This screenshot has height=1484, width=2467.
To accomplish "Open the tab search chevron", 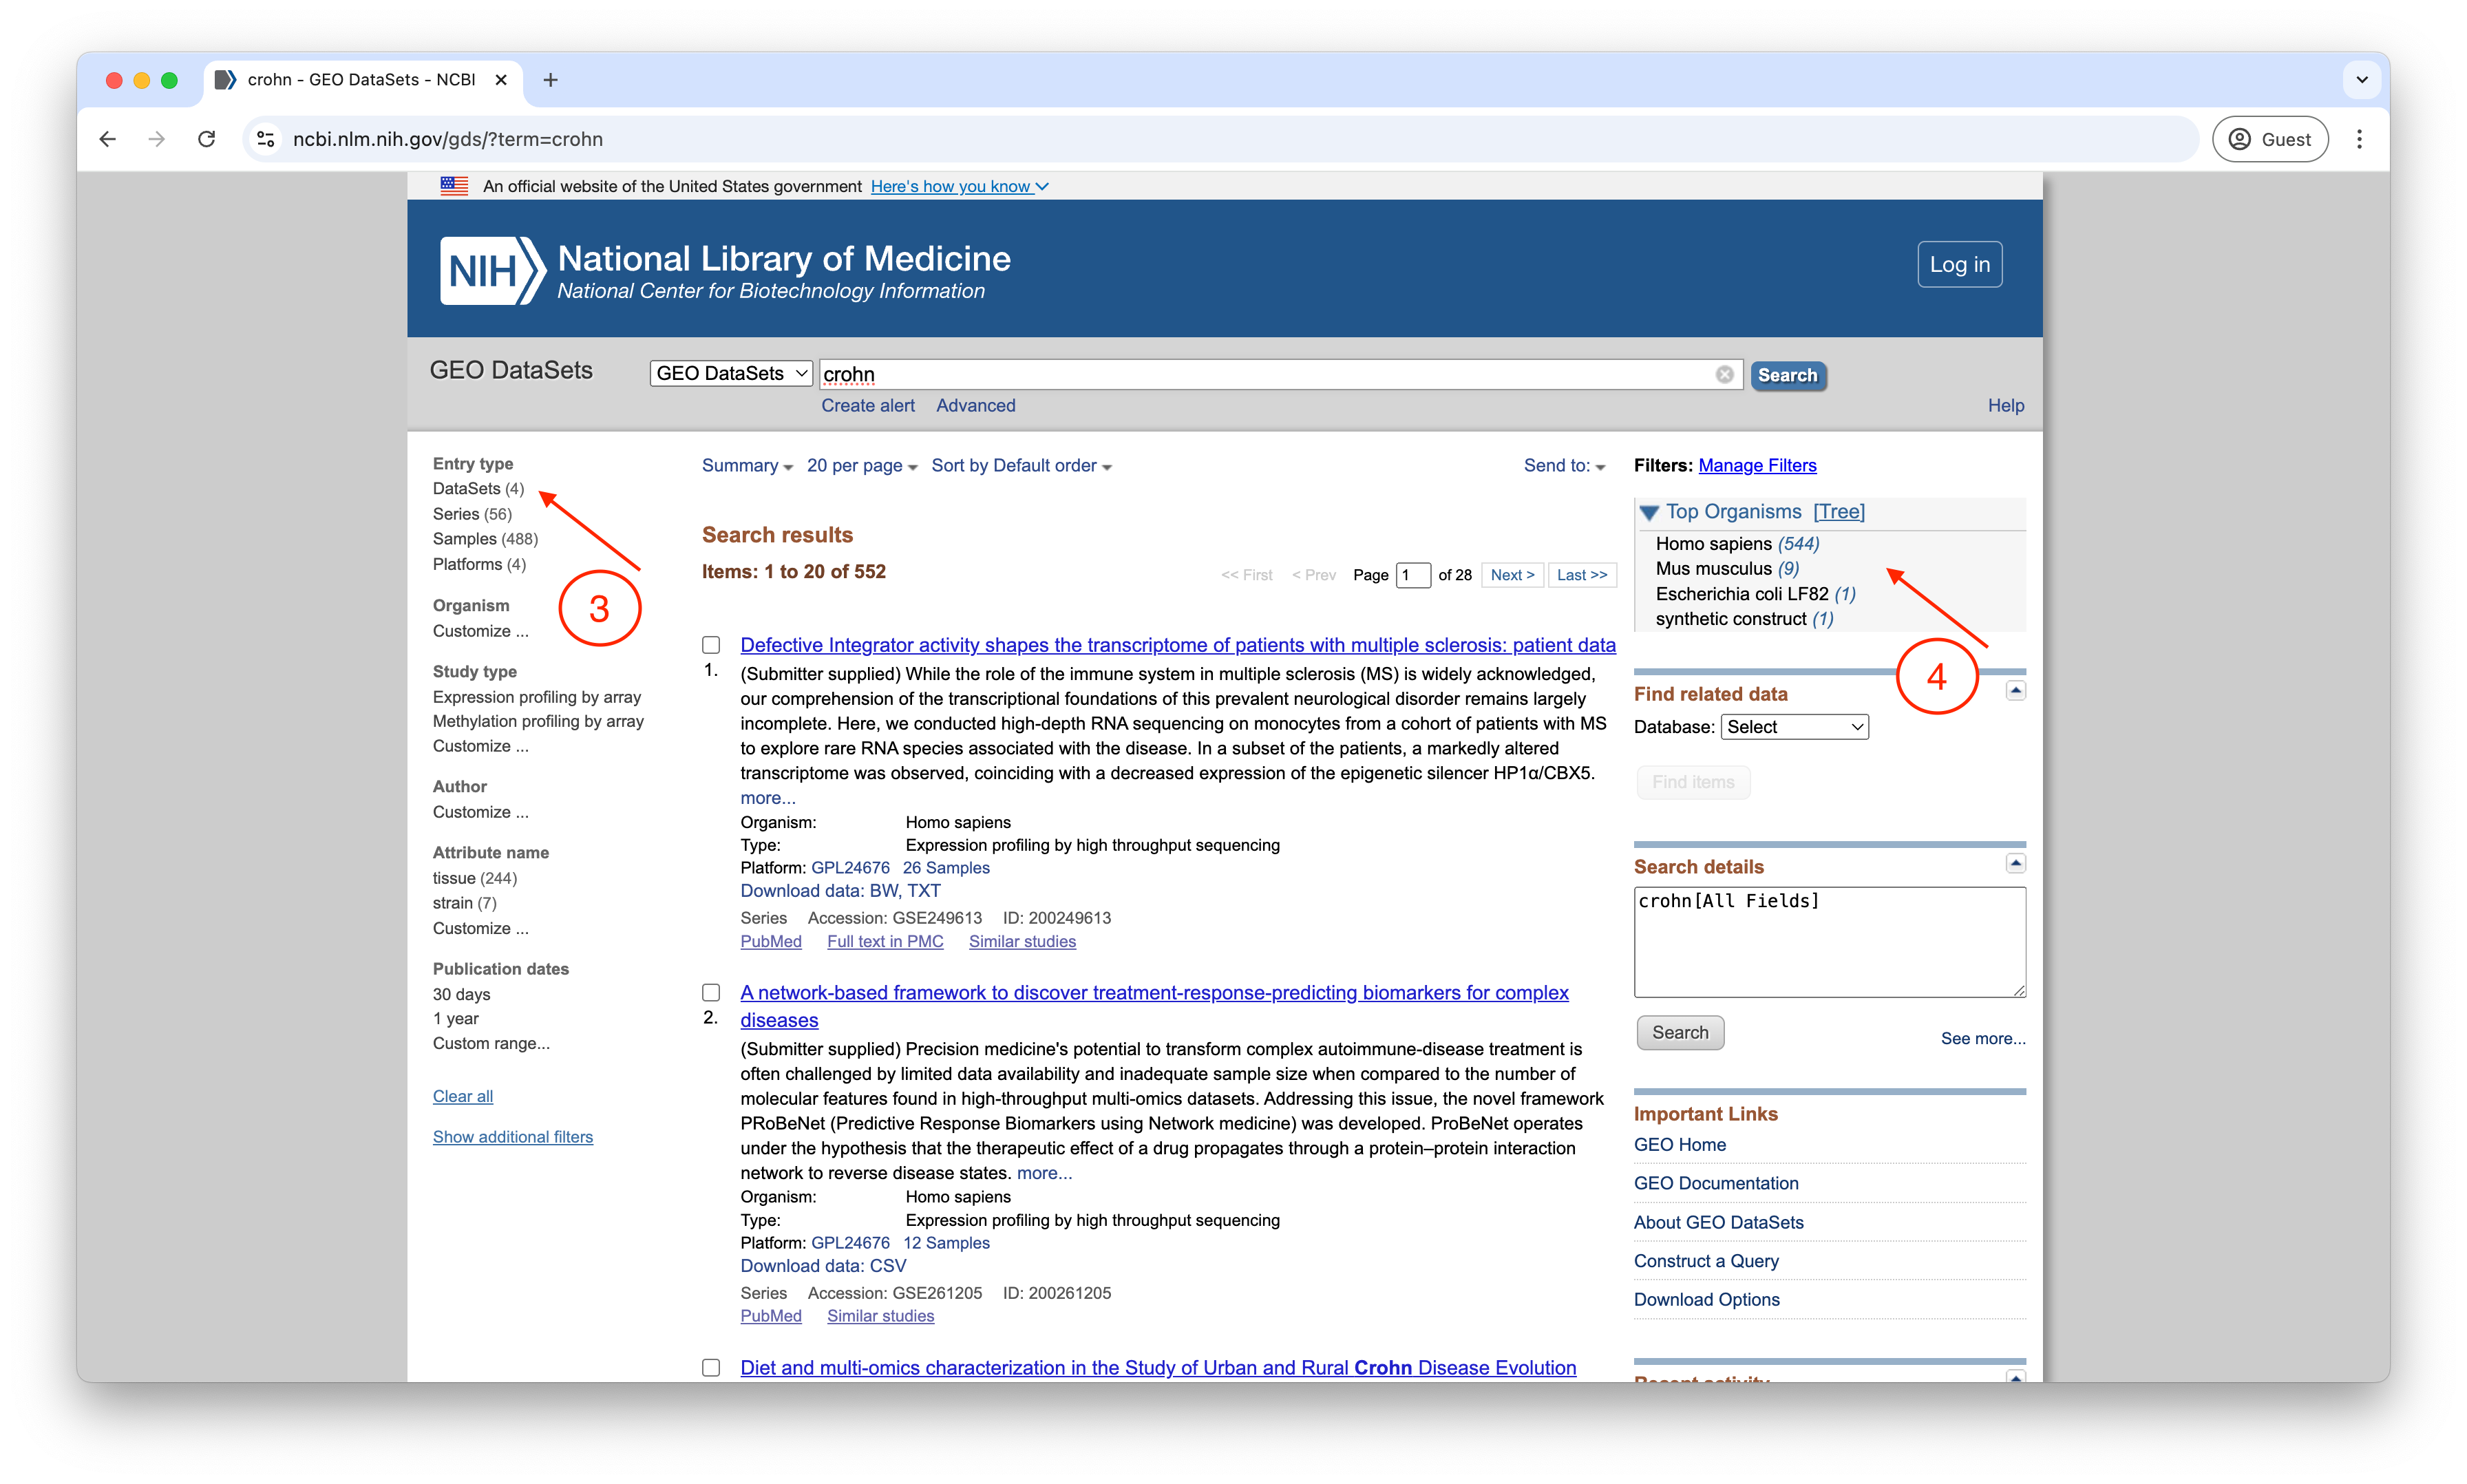I will tap(2362, 80).
